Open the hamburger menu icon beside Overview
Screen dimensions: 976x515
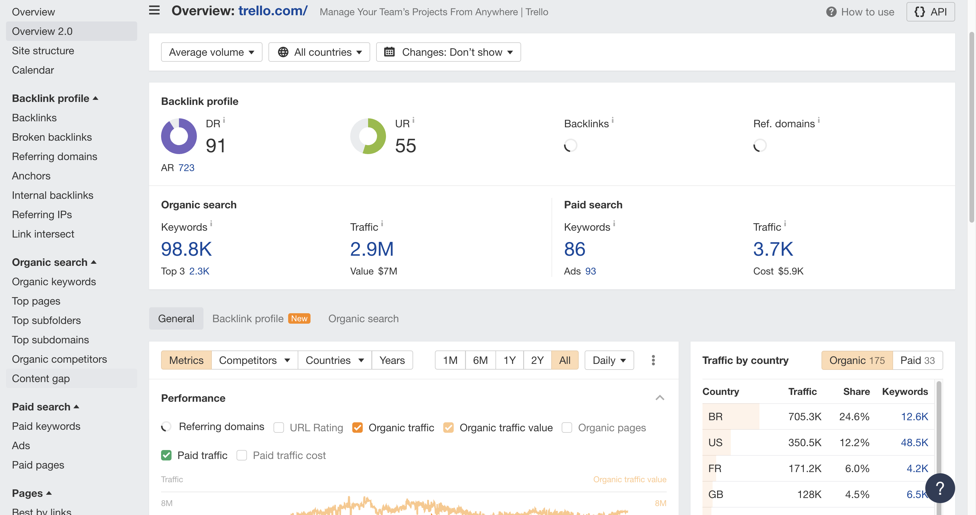[154, 11]
